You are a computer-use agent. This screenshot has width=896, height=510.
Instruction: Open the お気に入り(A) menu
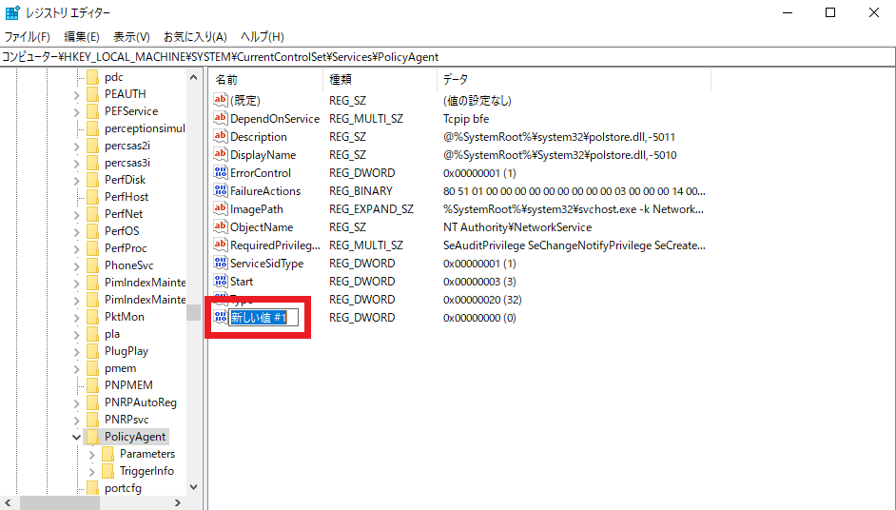pos(195,36)
